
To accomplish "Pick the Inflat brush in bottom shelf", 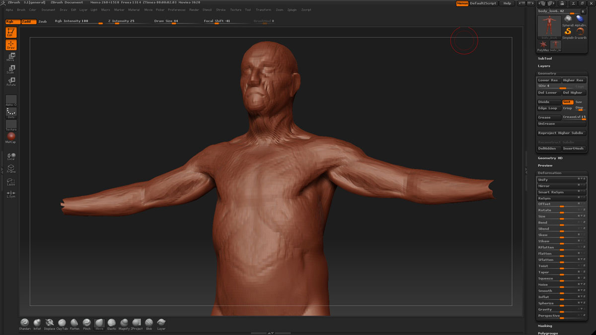I will coord(37,323).
